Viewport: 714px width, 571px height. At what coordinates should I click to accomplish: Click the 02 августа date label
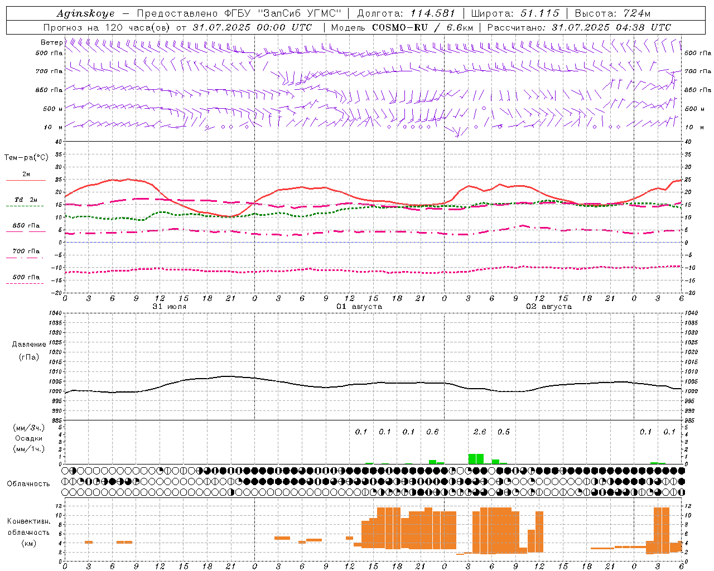tap(549, 307)
